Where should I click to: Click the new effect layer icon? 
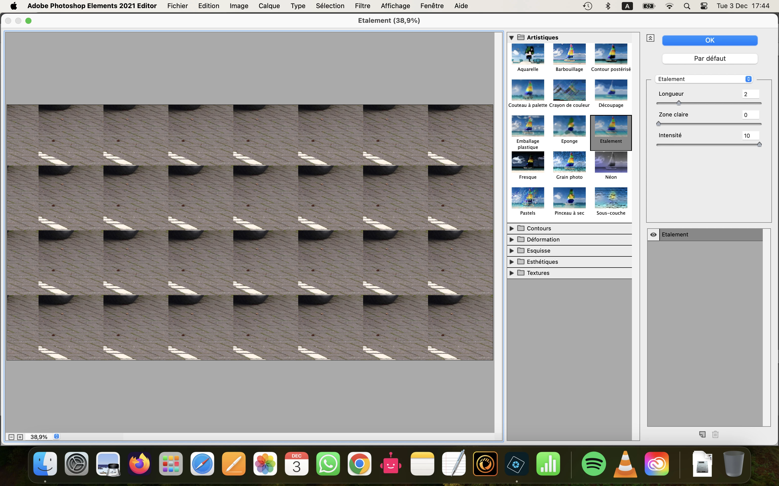point(702,434)
